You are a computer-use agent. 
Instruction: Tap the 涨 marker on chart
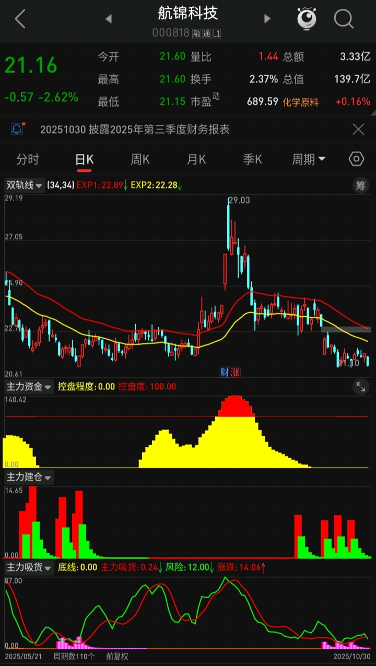(235, 372)
